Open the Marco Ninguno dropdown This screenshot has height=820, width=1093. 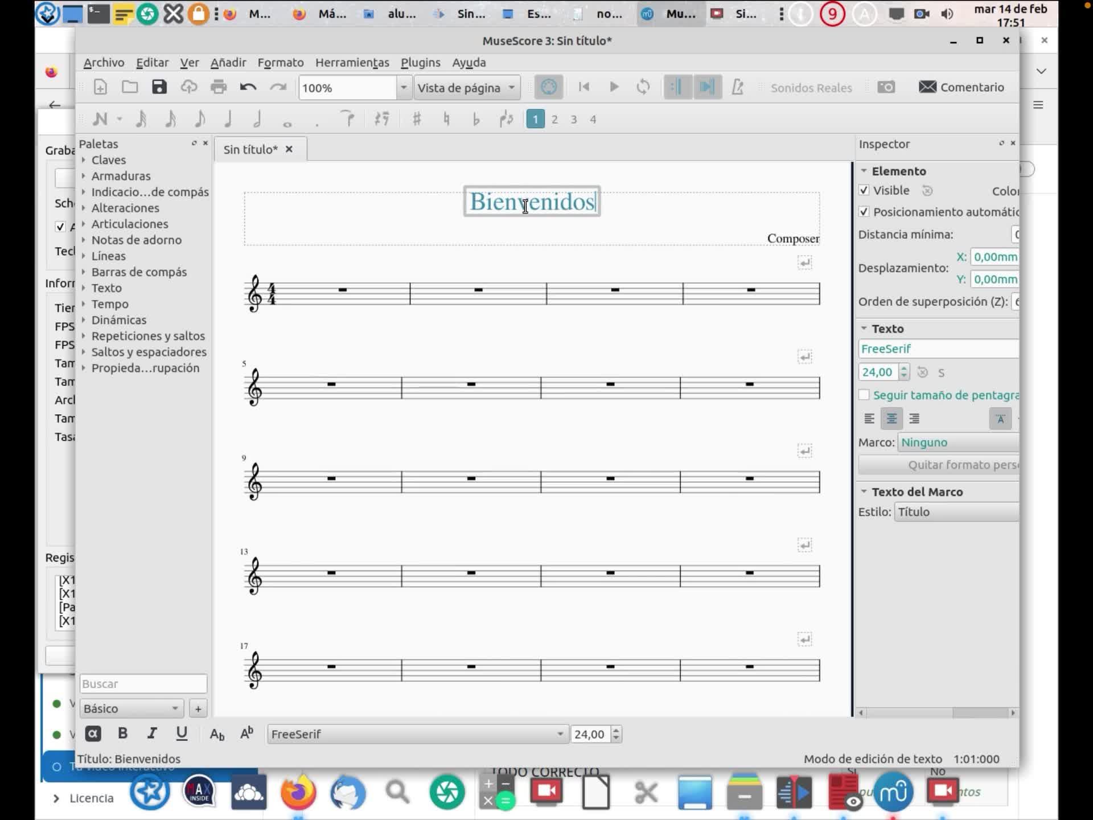point(959,442)
